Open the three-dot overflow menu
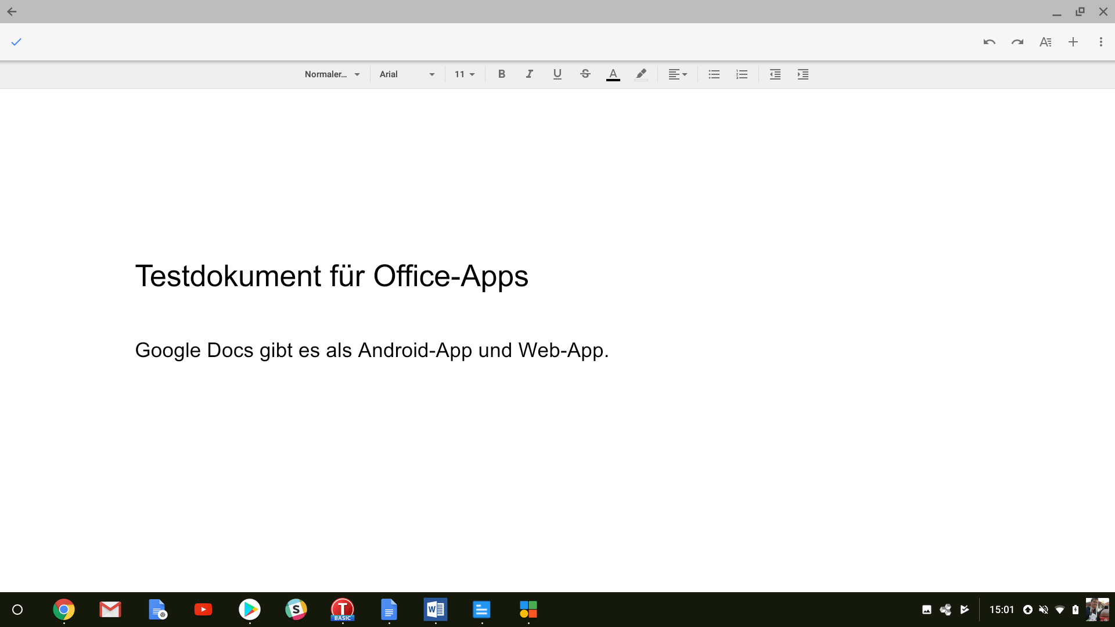Image resolution: width=1115 pixels, height=627 pixels. (x=1101, y=42)
